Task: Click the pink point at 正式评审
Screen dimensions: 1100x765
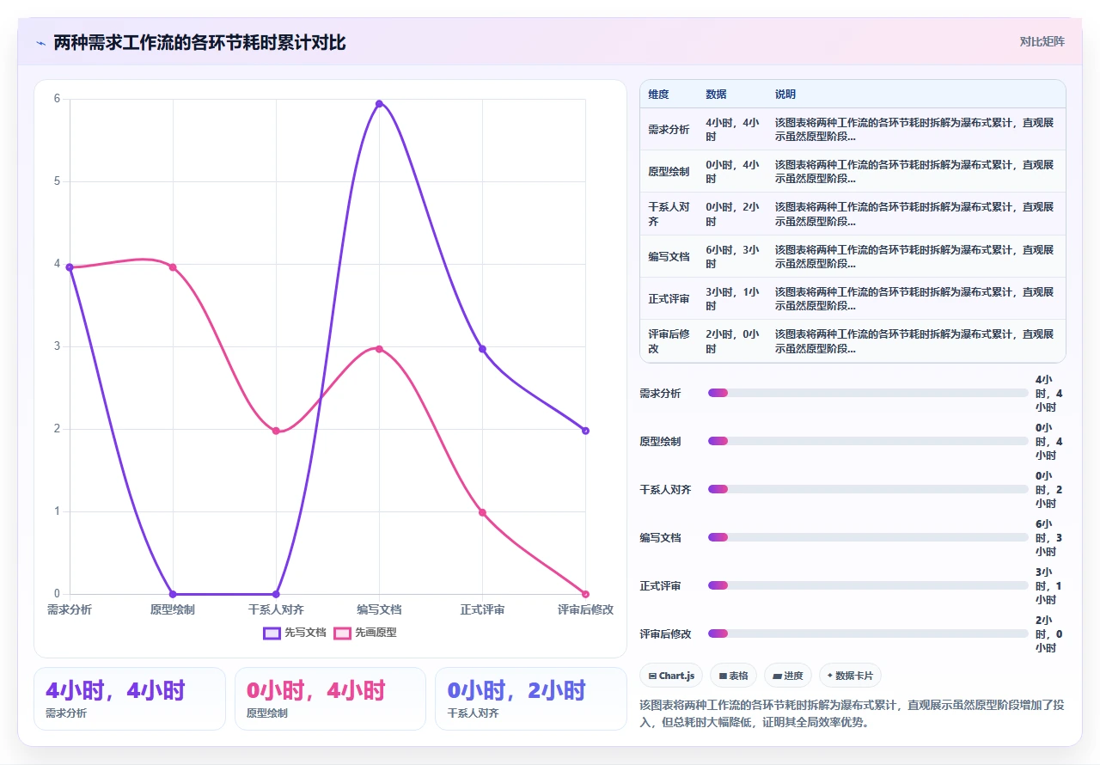Action: click(482, 512)
